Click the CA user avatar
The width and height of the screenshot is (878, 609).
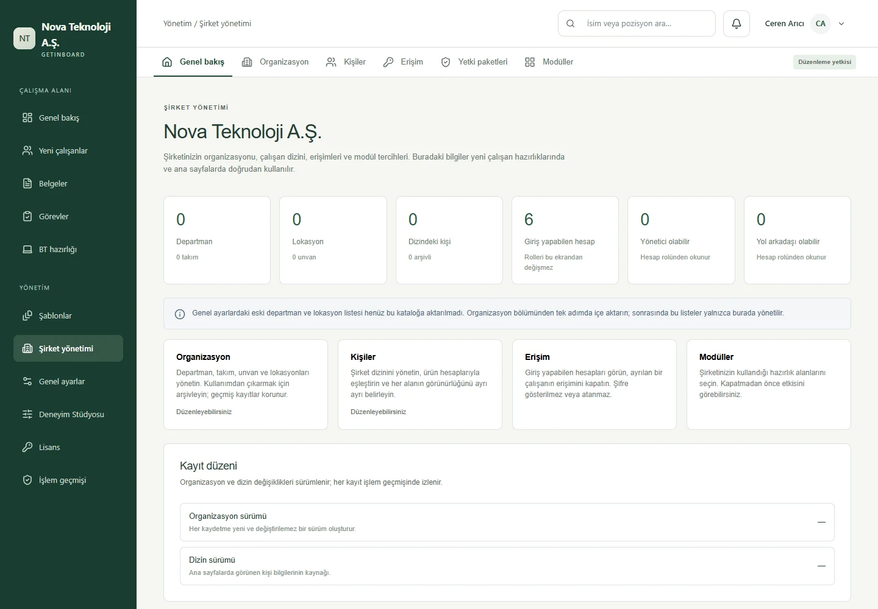[x=821, y=24]
